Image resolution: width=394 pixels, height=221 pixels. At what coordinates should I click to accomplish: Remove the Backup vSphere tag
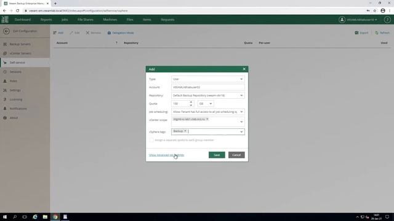point(185,131)
